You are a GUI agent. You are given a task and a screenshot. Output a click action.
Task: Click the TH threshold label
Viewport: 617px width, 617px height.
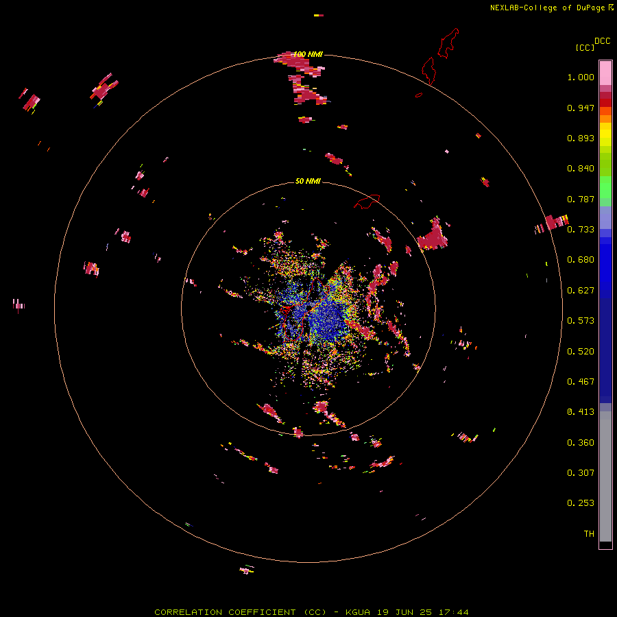(589, 534)
